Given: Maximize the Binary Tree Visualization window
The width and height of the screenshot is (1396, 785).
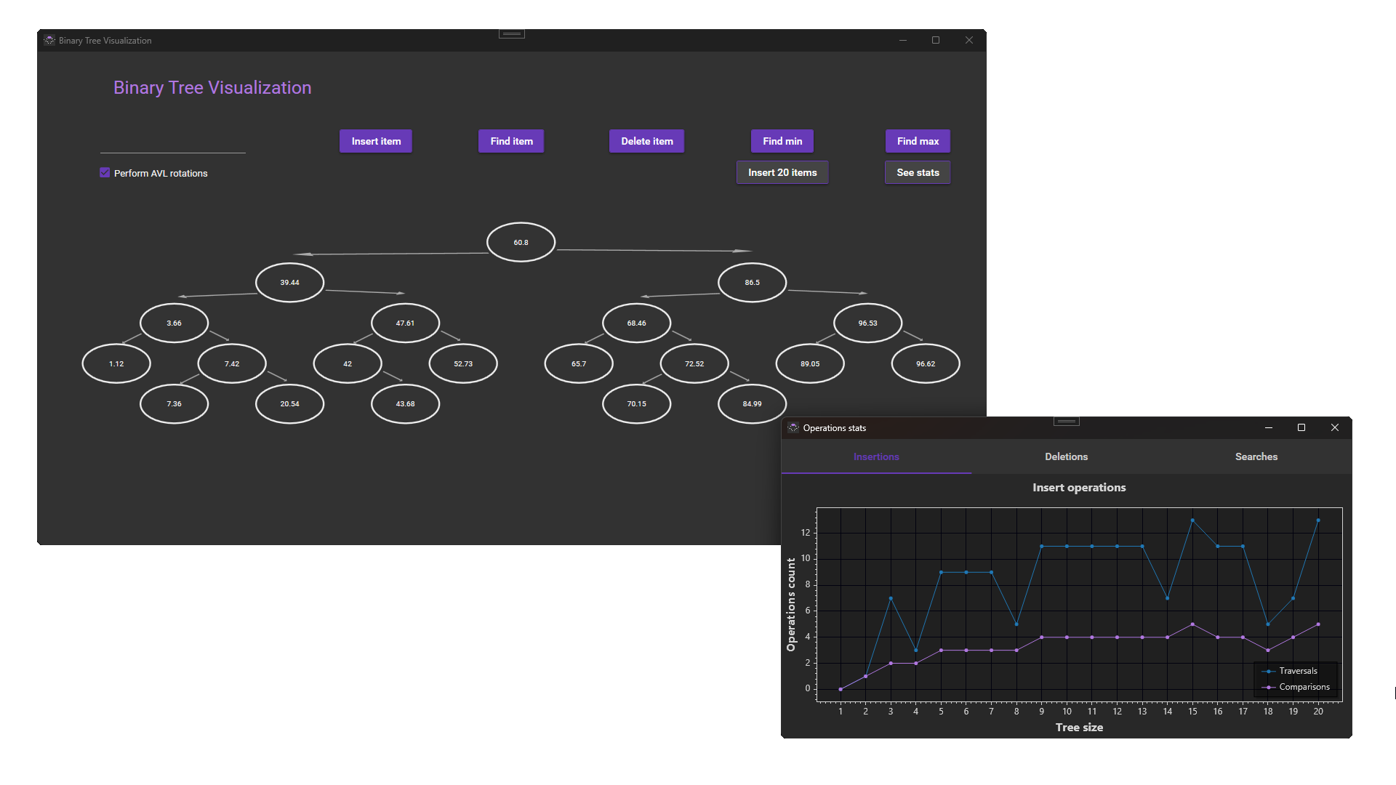Looking at the screenshot, I should coord(936,40).
